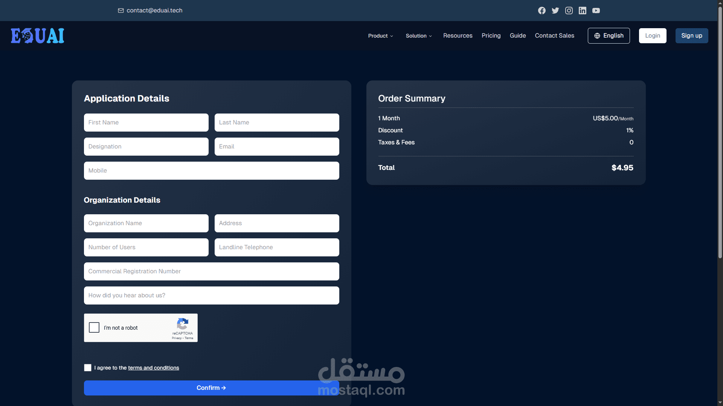The height and width of the screenshot is (406, 723).
Task: Click the Application Details heading
Action: pyautogui.click(x=127, y=98)
